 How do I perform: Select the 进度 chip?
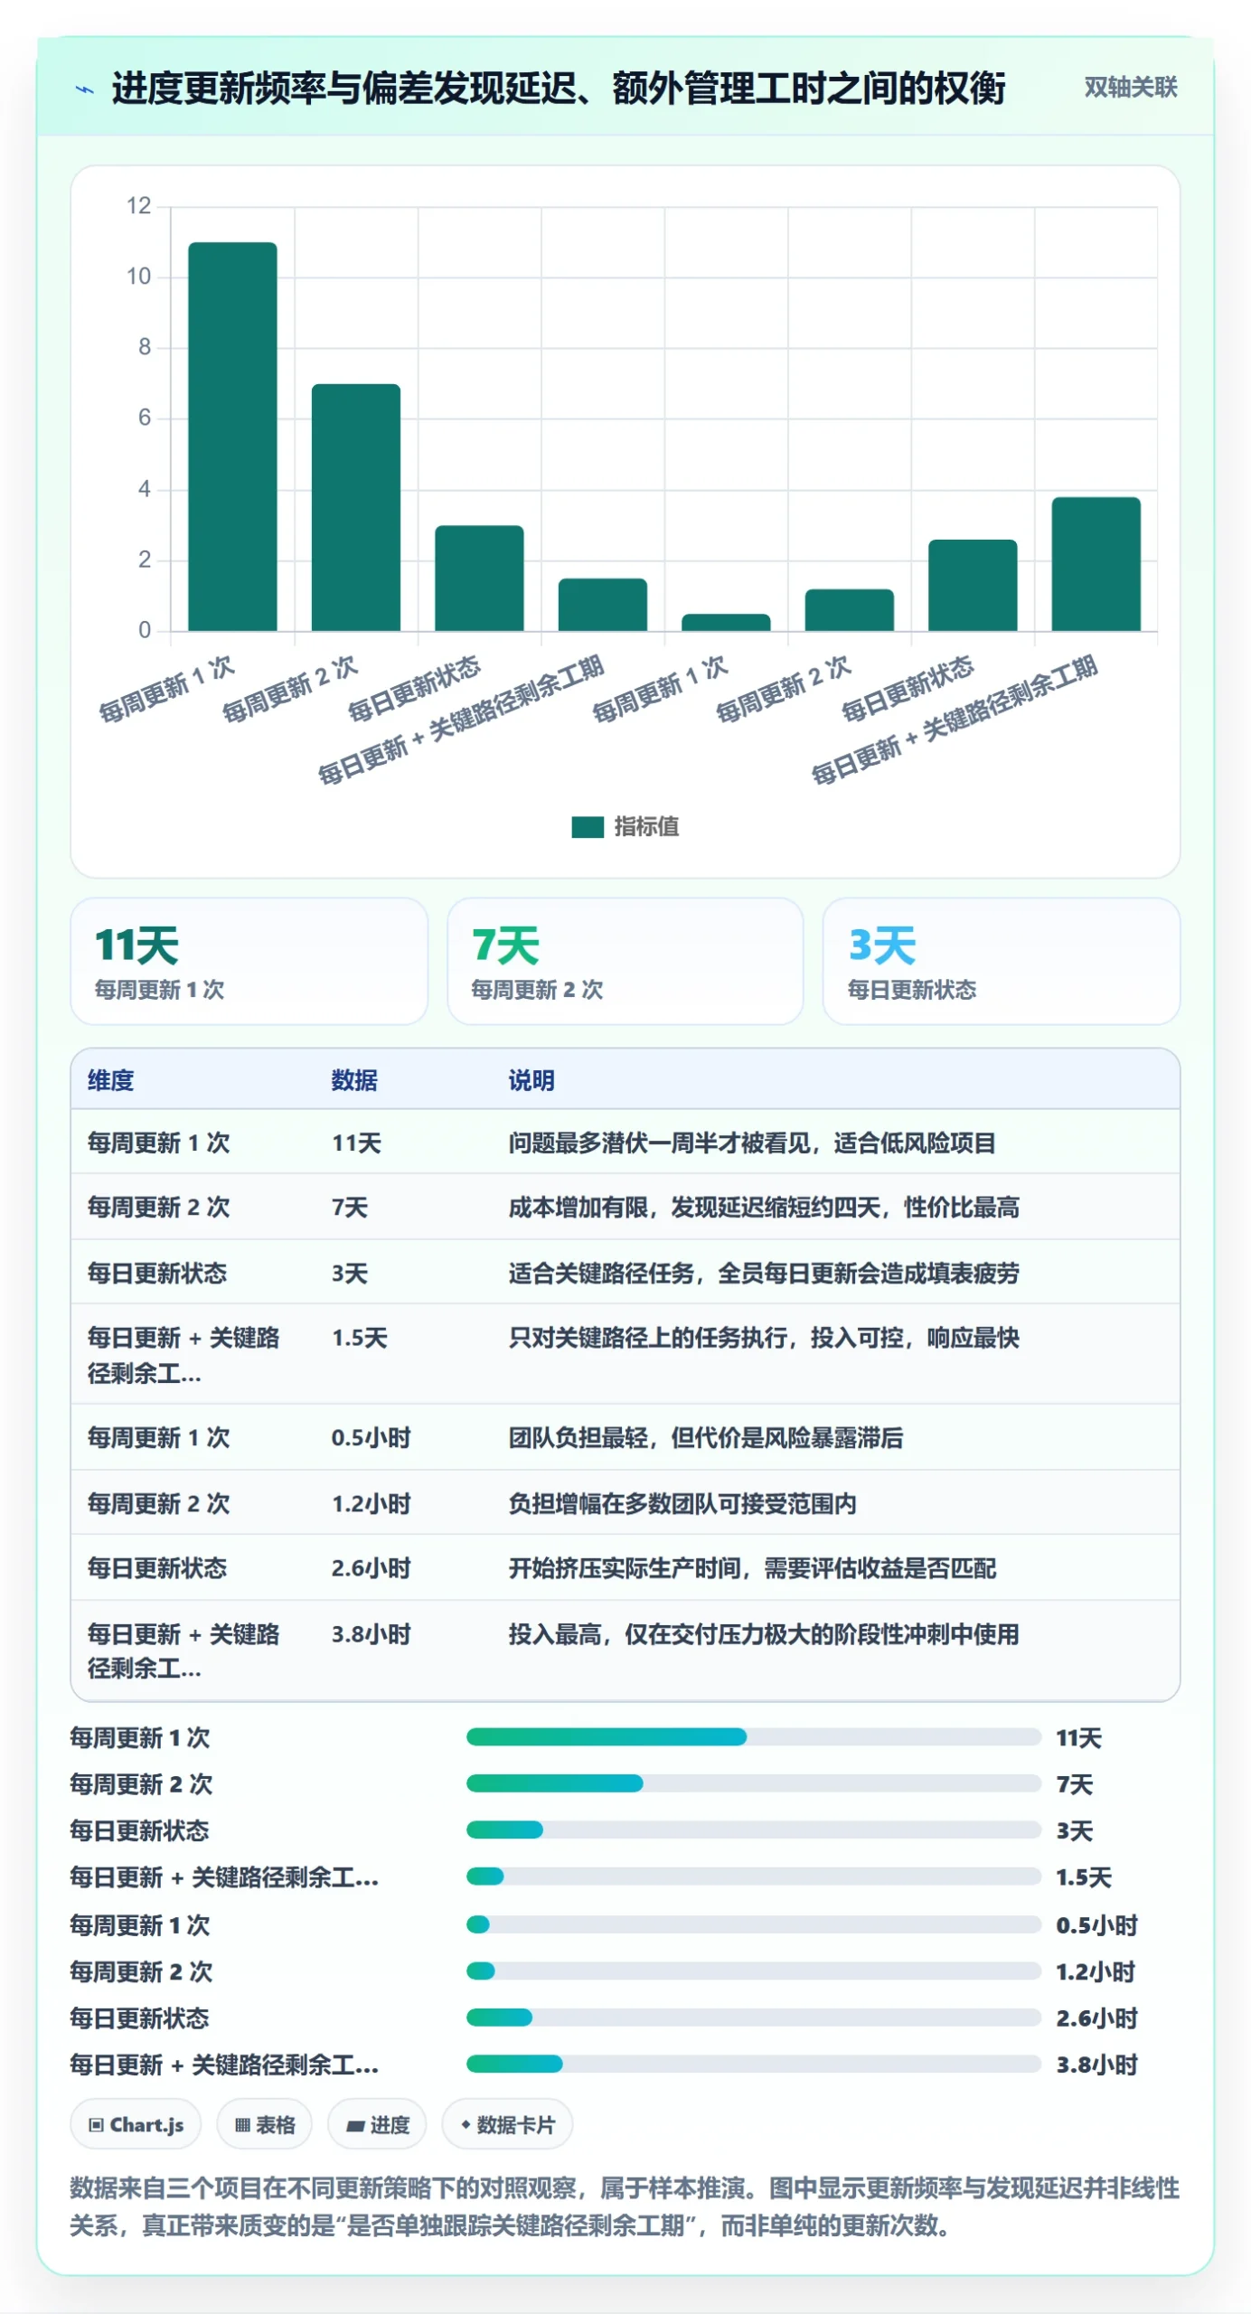click(x=377, y=2124)
